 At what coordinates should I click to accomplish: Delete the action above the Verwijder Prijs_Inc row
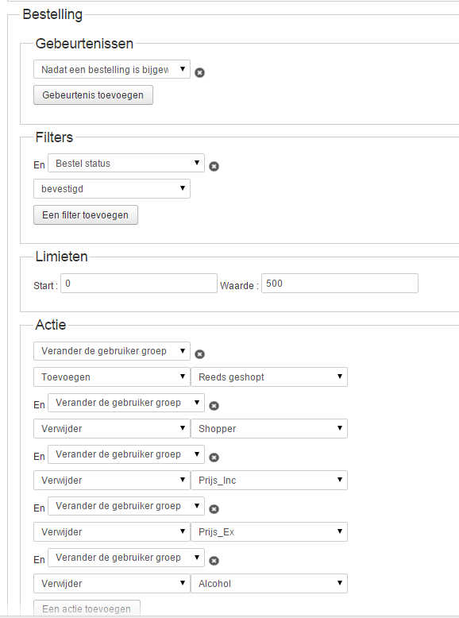(214, 458)
